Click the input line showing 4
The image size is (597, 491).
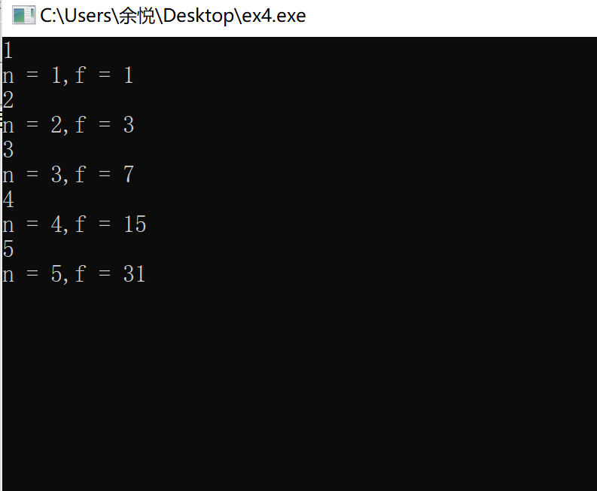[8, 200]
